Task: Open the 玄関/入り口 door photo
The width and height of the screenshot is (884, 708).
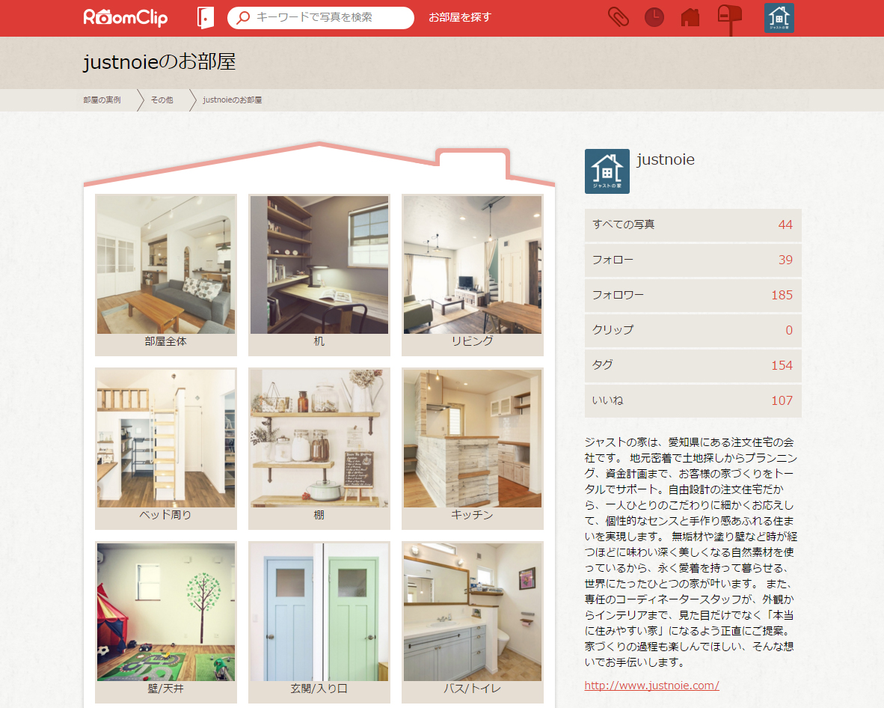Action: (319, 612)
